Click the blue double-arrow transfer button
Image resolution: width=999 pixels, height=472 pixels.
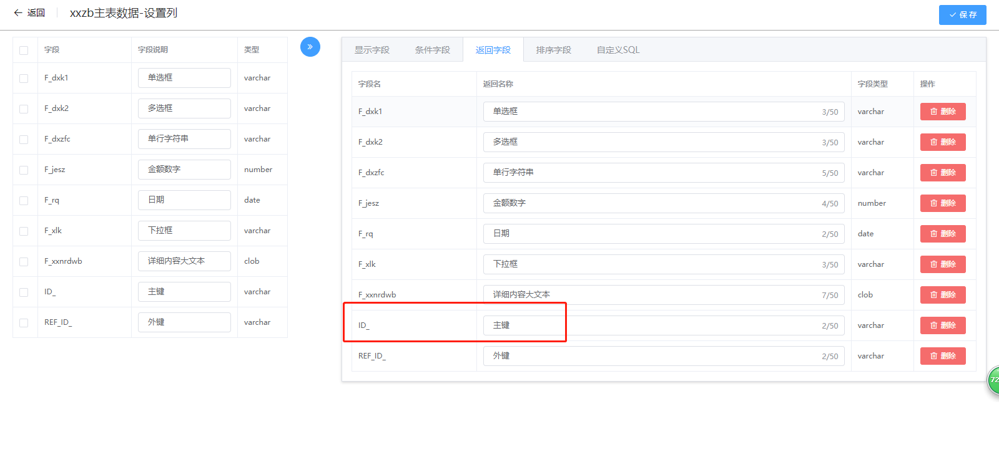(310, 47)
